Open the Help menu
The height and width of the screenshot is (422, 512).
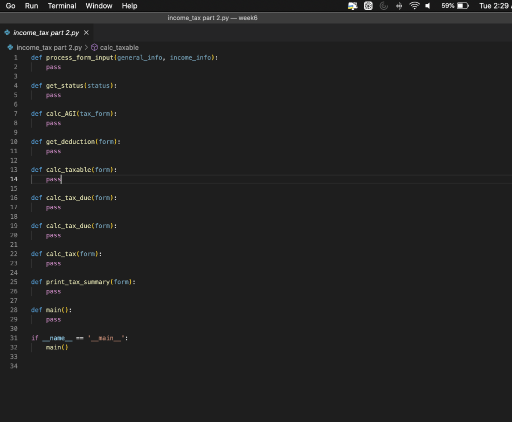coord(129,6)
